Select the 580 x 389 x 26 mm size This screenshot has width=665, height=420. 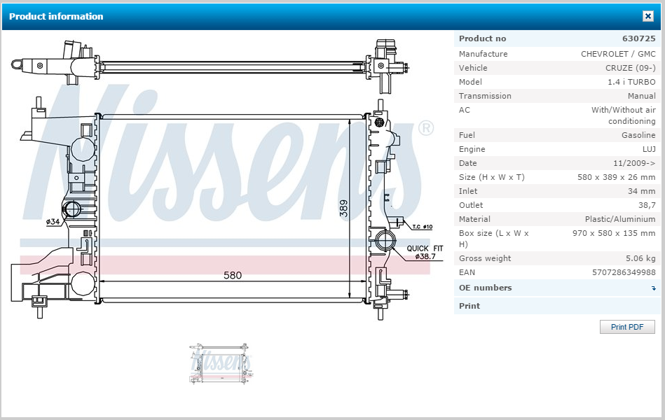pos(616,177)
